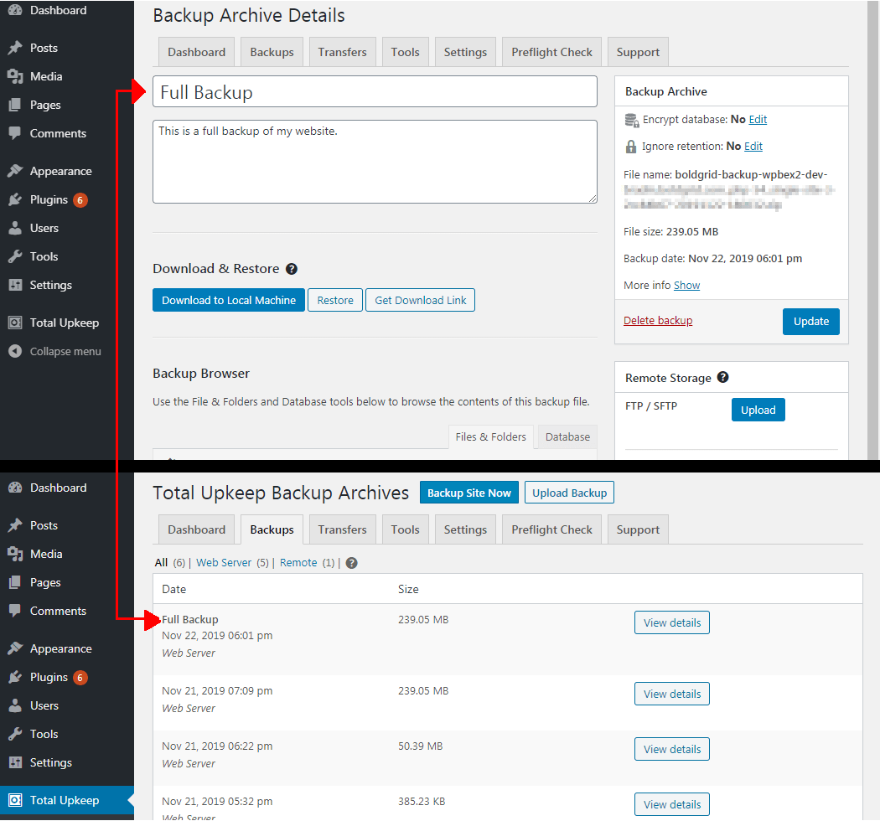This screenshot has width=880, height=821.
Task: Click the Total Upkeep icon in top sidebar
Action: [x=15, y=323]
